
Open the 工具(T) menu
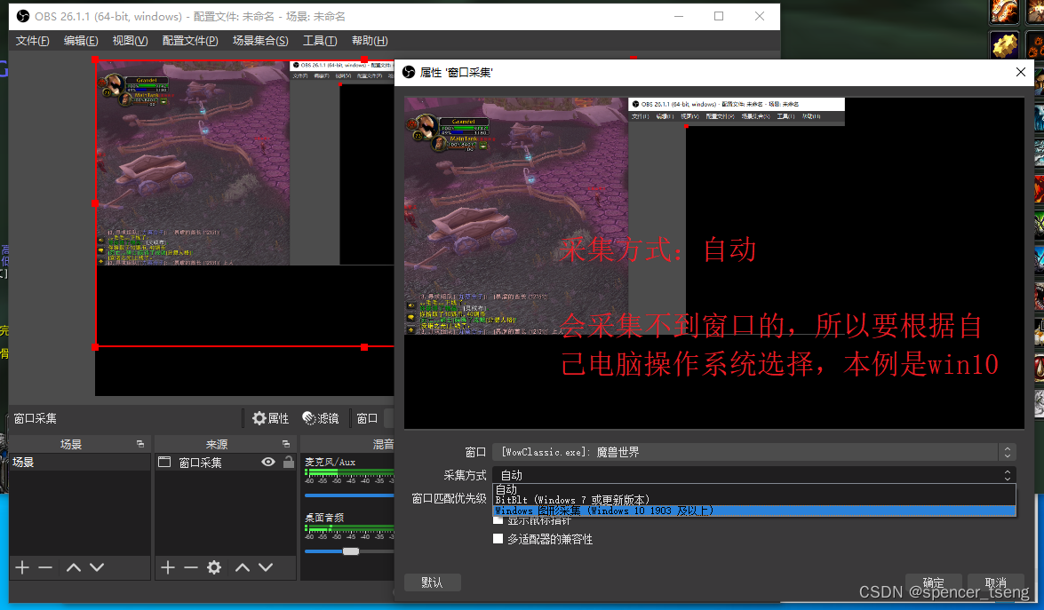[320, 41]
